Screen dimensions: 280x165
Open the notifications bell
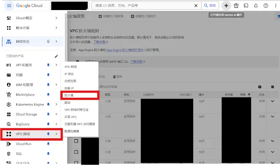tap(256, 6)
